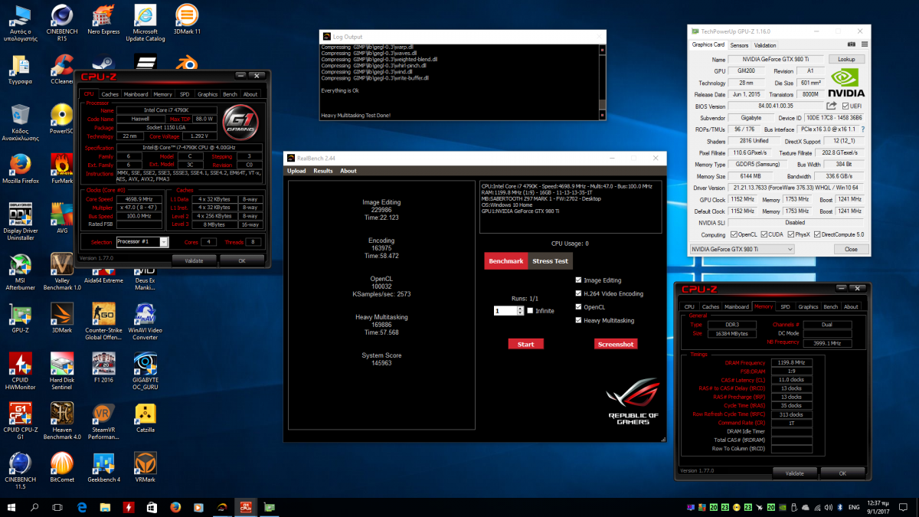Open Hard Disk Sentinel shortcut
Viewport: 919px width, 517px height.
(62, 371)
